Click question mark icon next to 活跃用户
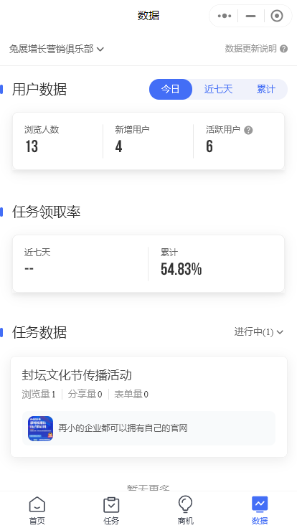Screen dimensions: 297x528 (x=248, y=130)
